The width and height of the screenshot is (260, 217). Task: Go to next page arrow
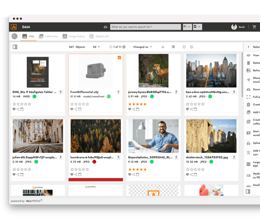click(124, 47)
